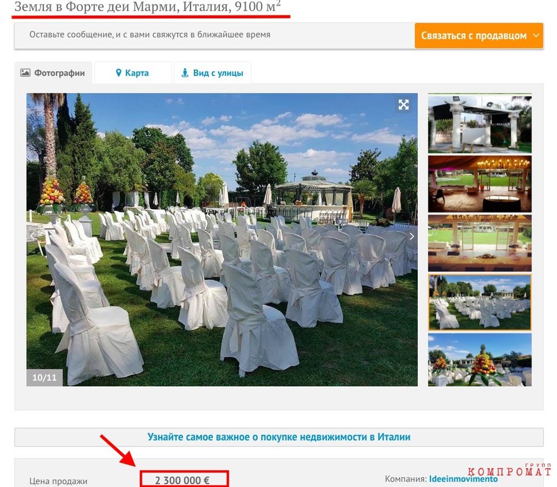Viewport: 557px width, 487px height.
Task: Click the Цена продажи label
Action: pos(58,481)
